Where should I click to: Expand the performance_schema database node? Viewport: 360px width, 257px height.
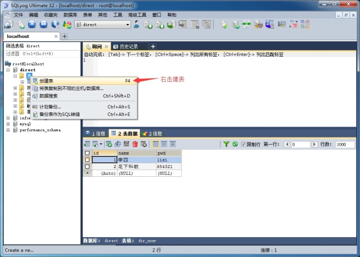pos(8,130)
